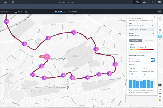Click the globe/coverage tool in side toolbar
The width and height of the screenshot is (163, 108).
coord(160,30)
